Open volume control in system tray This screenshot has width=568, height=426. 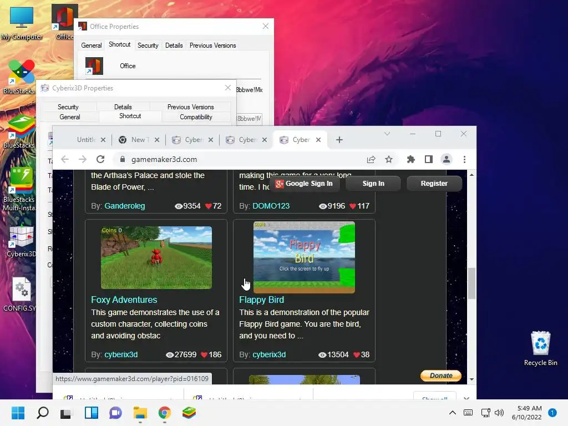point(499,413)
